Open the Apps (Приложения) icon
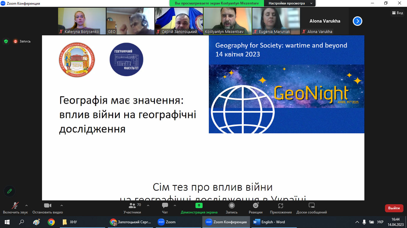Viewport: 407px width, 228px height. tap(280, 206)
